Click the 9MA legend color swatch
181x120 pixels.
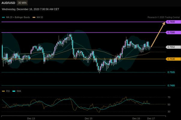(x=14, y=91)
